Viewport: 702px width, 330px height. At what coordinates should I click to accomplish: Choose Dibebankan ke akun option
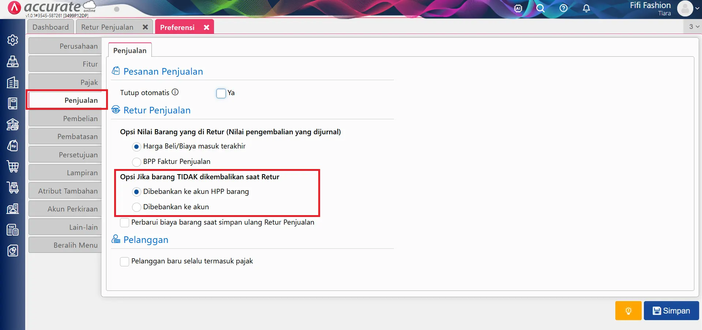coord(136,207)
